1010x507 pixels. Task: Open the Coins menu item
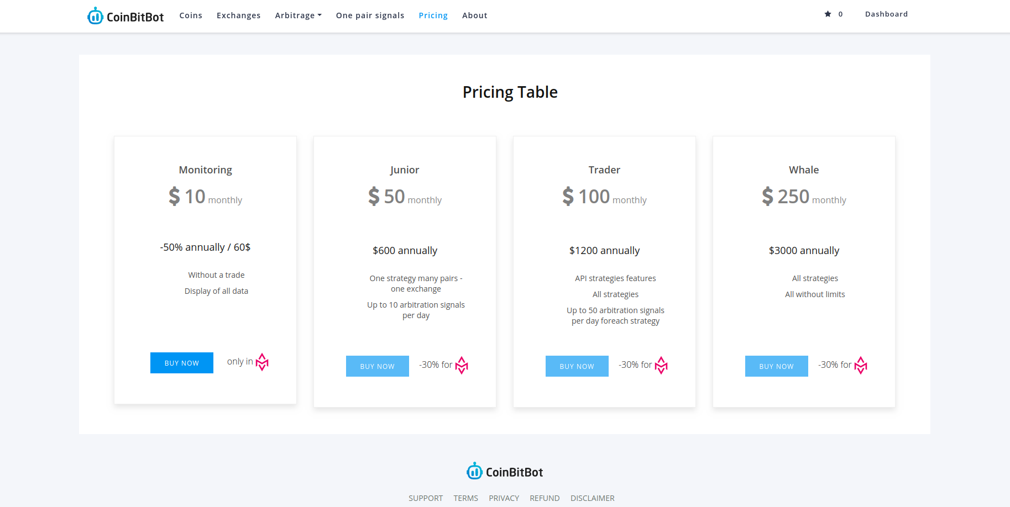[191, 15]
